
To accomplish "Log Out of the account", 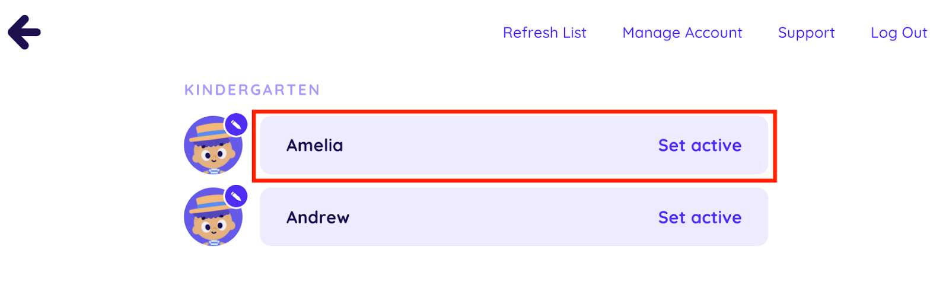I will click(x=899, y=33).
